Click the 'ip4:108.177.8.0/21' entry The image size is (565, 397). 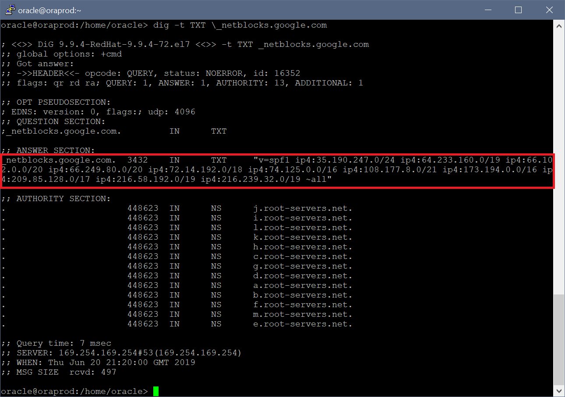[390, 170]
